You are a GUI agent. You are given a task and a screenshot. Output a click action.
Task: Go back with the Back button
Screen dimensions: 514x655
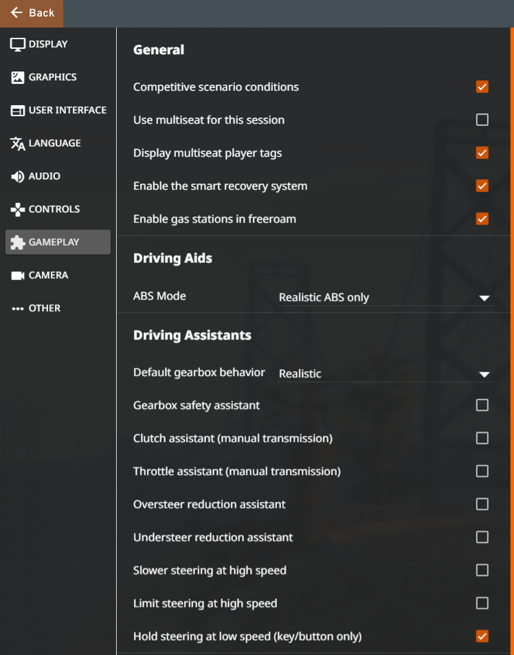(32, 13)
